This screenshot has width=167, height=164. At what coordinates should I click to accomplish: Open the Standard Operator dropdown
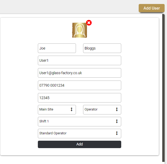tap(79, 134)
